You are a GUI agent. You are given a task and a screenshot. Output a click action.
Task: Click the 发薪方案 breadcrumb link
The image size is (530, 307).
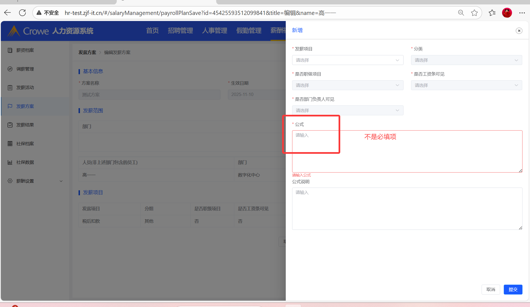pyautogui.click(x=87, y=52)
